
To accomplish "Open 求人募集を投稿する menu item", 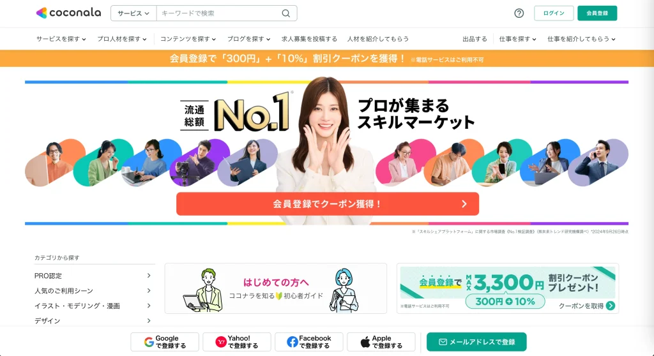I will click(x=310, y=39).
